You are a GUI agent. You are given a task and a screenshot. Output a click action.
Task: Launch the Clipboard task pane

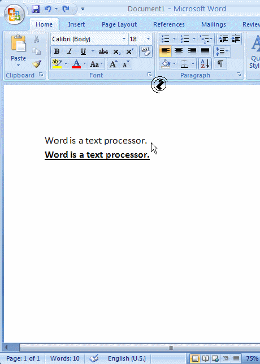pos(41,75)
